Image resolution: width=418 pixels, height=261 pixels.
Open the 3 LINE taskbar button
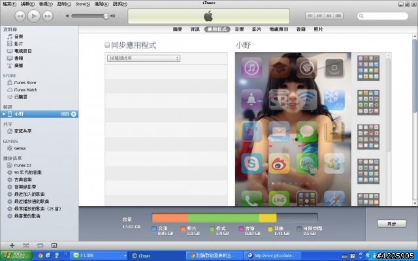99,256
